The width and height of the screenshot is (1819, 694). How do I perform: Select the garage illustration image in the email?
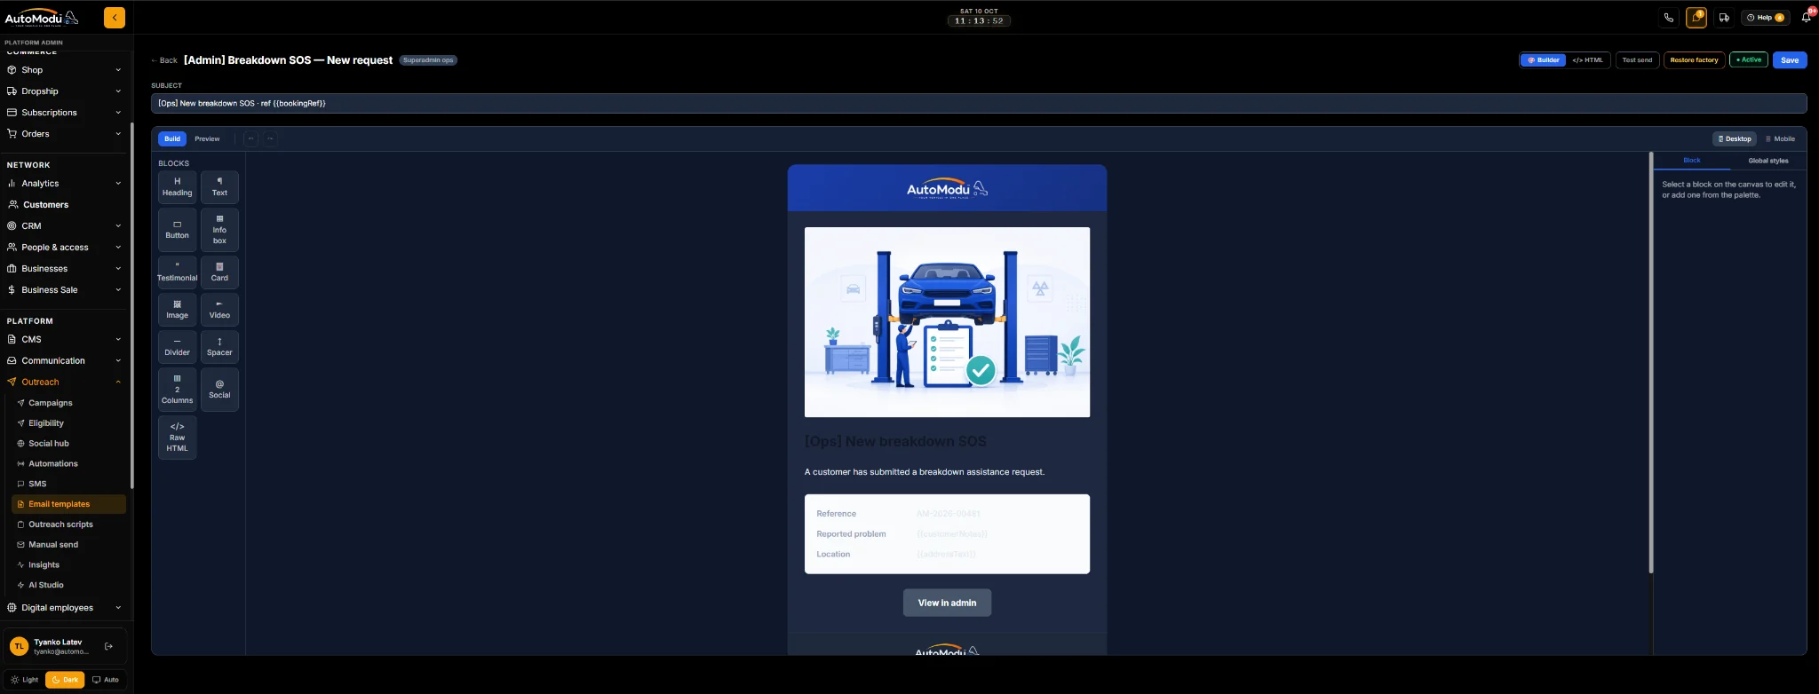(x=947, y=322)
